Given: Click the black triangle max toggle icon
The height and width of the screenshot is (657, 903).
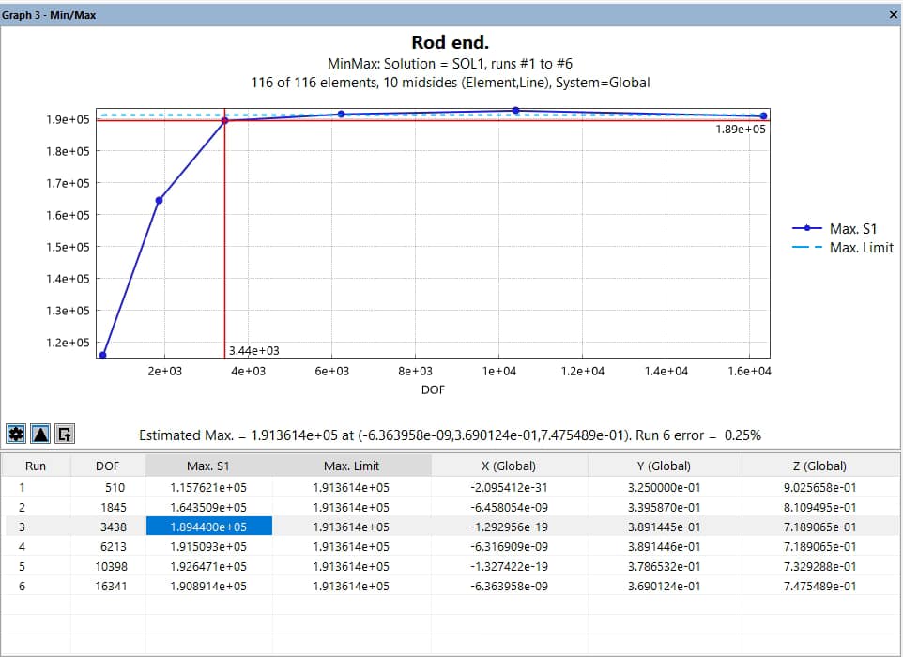Looking at the screenshot, I should [40, 434].
